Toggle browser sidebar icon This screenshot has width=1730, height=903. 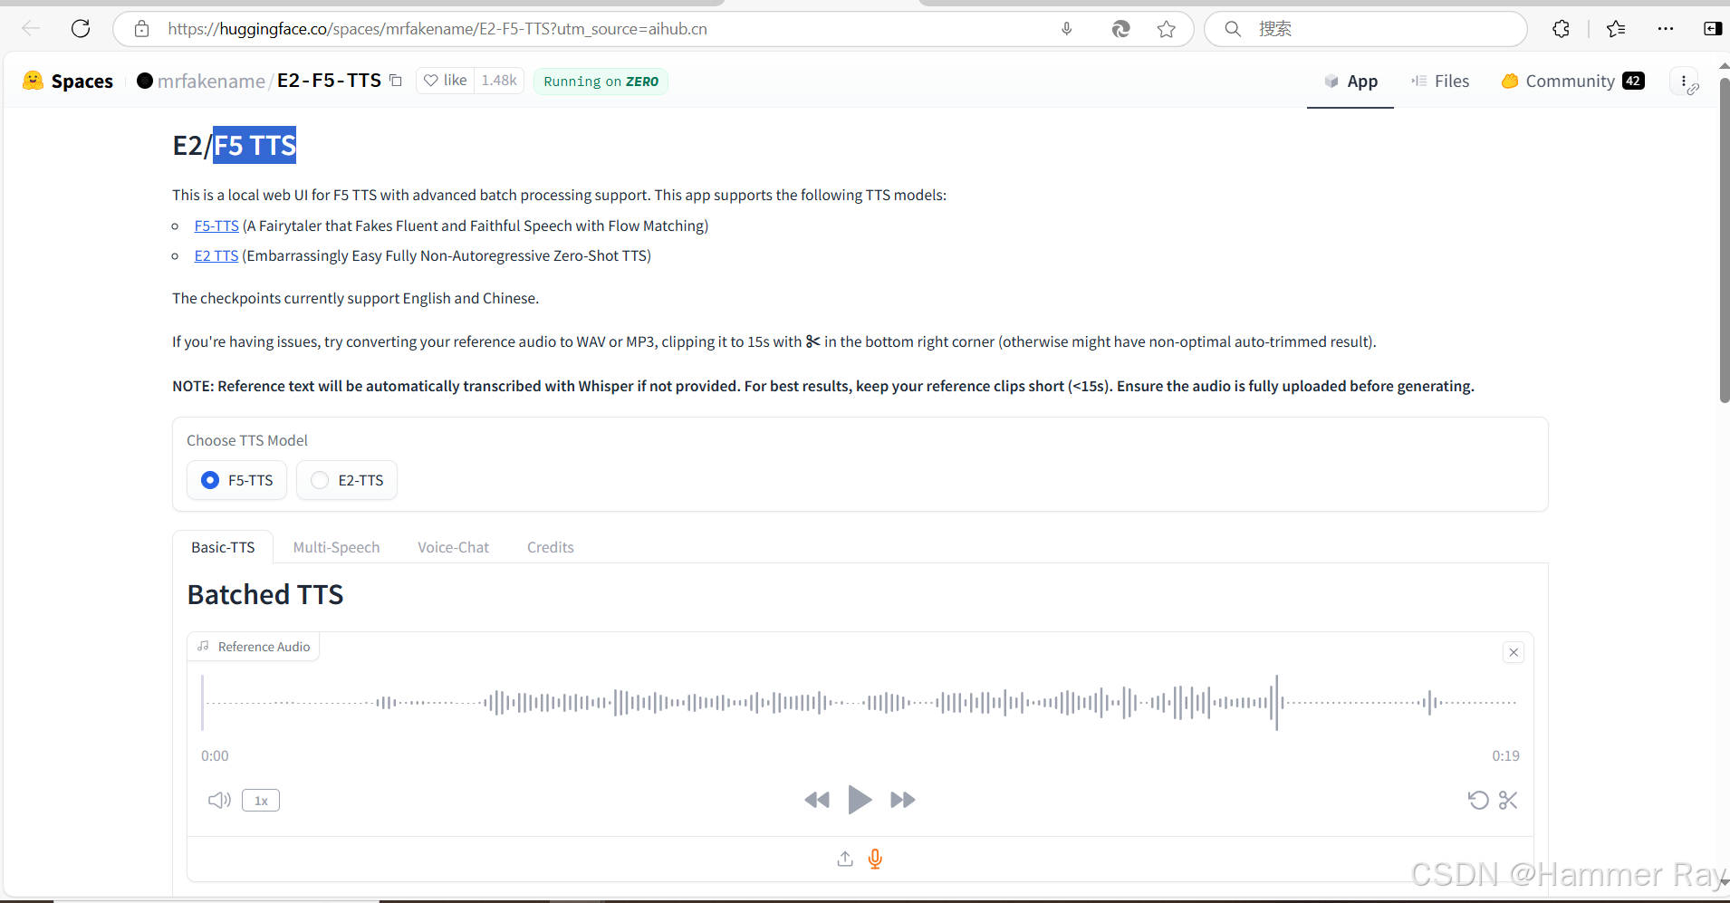[1712, 29]
